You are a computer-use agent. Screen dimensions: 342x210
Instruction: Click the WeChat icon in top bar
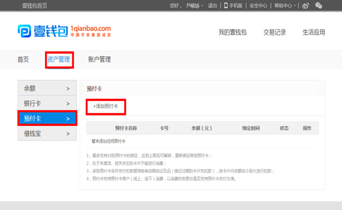(x=319, y=6)
